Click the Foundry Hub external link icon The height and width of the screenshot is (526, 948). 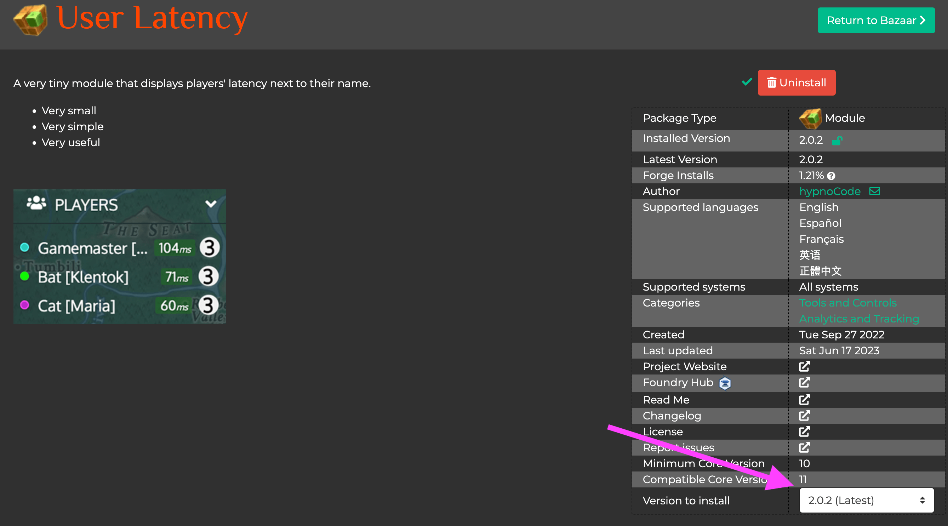[805, 382]
